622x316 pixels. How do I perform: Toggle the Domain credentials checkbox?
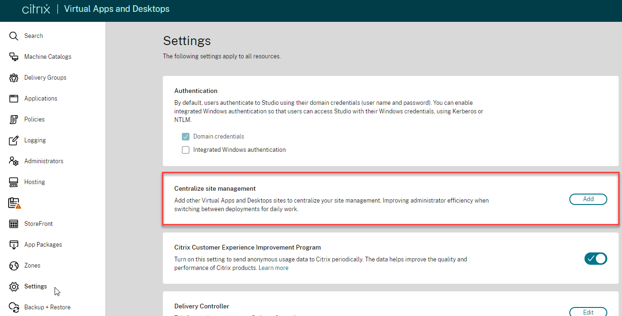[186, 137]
